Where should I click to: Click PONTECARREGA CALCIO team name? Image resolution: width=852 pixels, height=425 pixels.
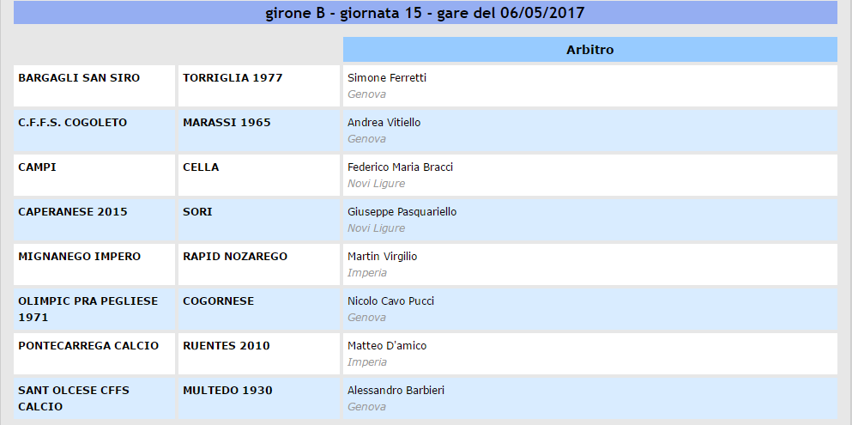click(88, 345)
